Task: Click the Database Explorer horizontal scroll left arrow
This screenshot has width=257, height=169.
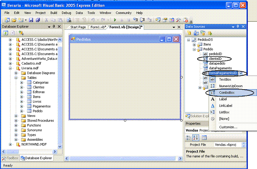Action: [x=4, y=152]
